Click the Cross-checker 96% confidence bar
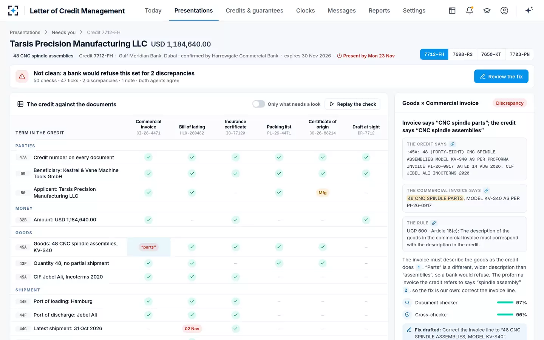This screenshot has width=544, height=340. (x=505, y=315)
